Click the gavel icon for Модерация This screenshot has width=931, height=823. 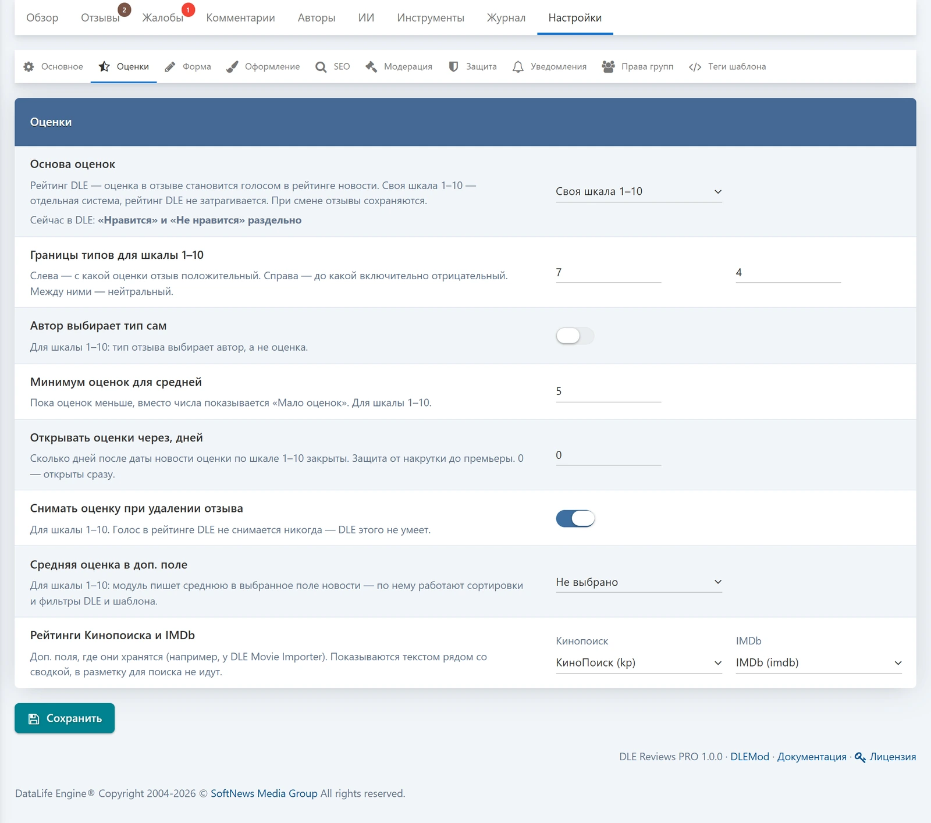click(371, 66)
